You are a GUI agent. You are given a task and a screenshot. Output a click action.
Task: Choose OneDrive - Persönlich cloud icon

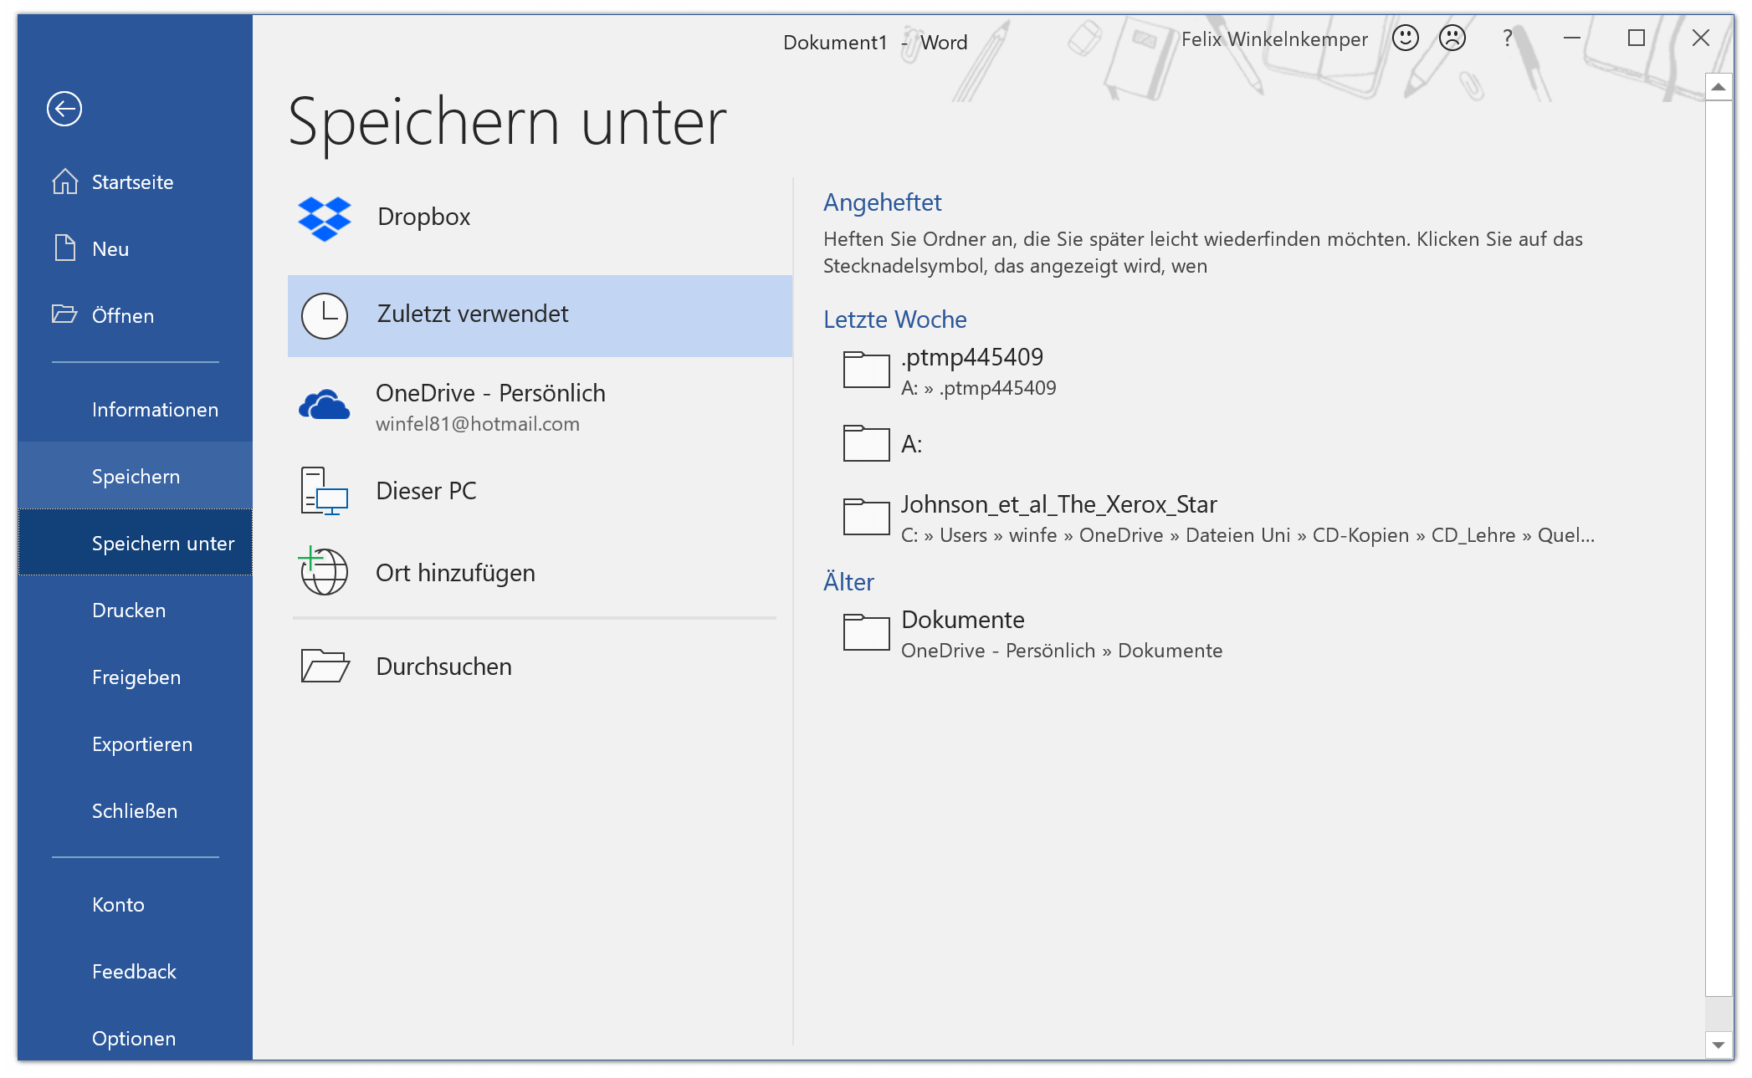point(323,405)
